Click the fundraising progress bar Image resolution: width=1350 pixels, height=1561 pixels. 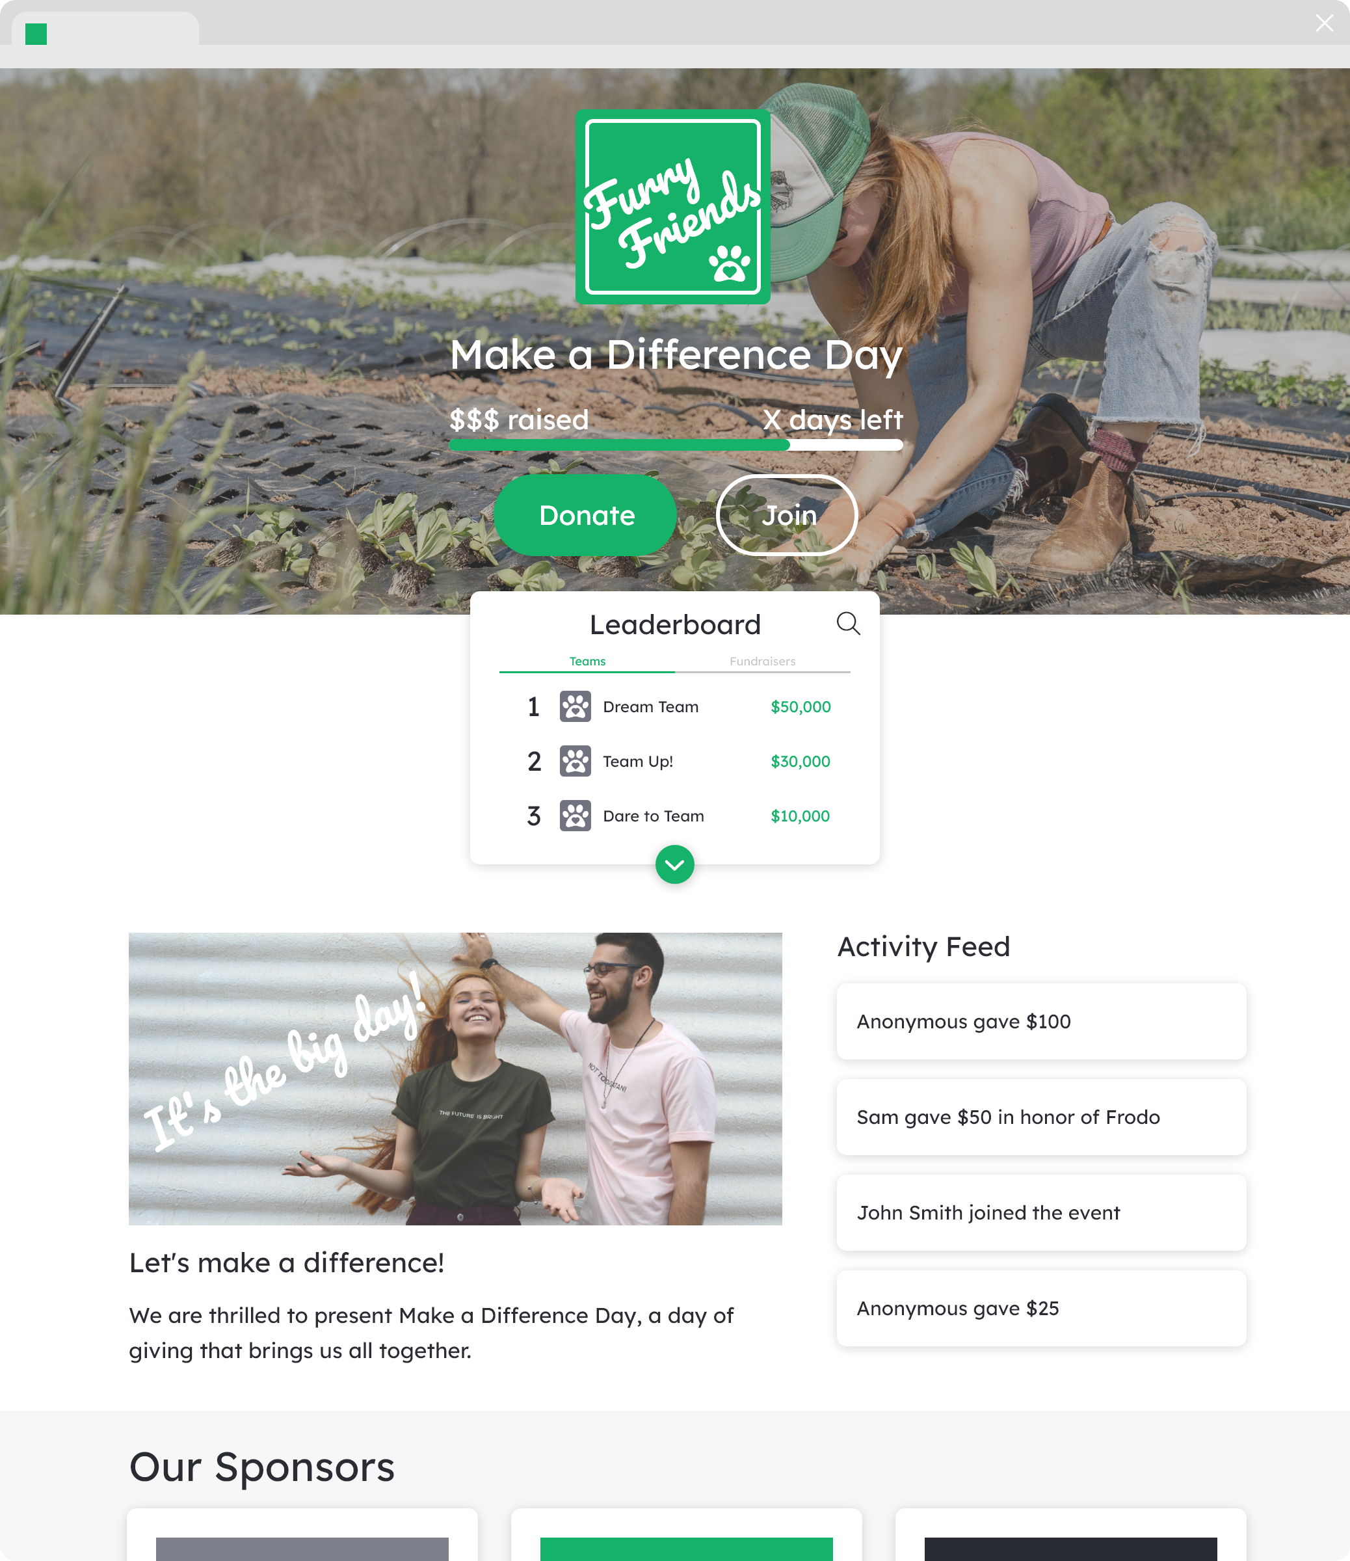676,446
